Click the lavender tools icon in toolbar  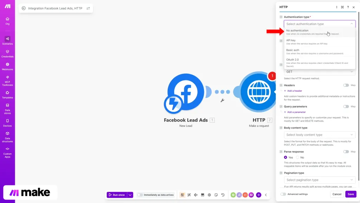[x=239, y=195]
